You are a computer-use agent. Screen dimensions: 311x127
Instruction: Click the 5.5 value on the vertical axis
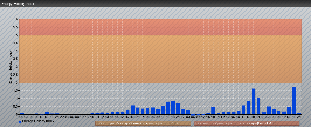click(x=16, y=27)
